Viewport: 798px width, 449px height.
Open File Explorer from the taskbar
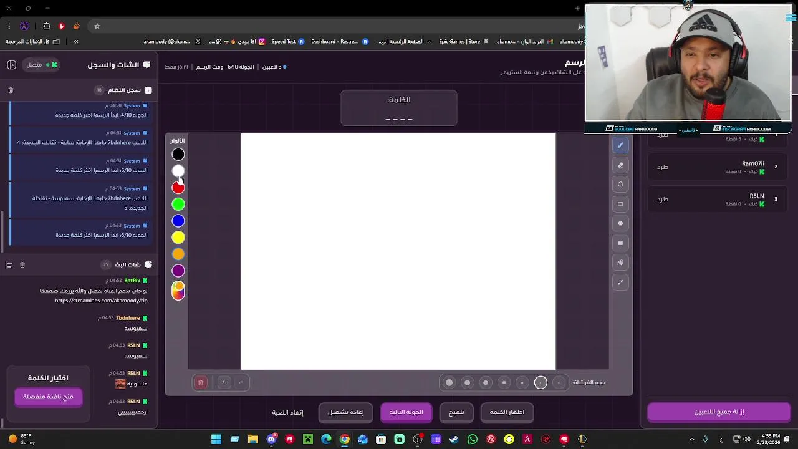[x=253, y=440]
